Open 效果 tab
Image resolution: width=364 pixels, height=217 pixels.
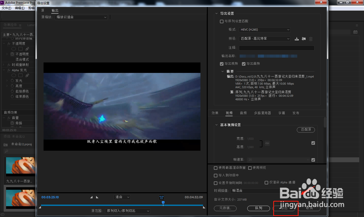click(215, 113)
